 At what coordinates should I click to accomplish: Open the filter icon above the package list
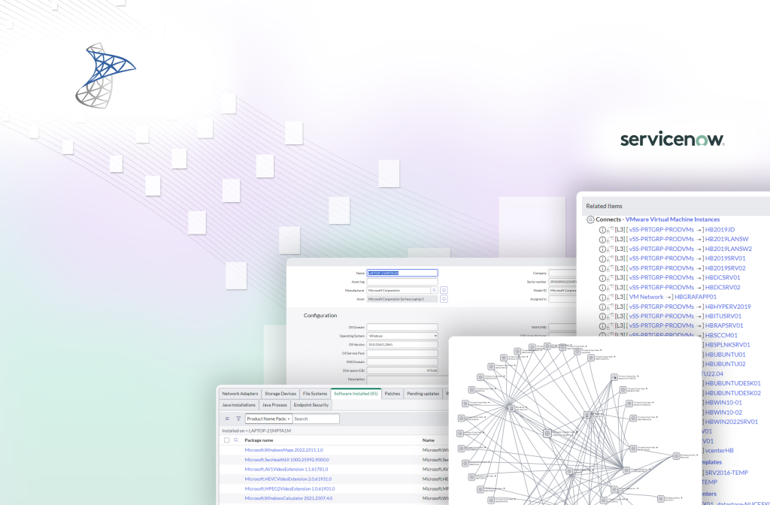[238, 419]
